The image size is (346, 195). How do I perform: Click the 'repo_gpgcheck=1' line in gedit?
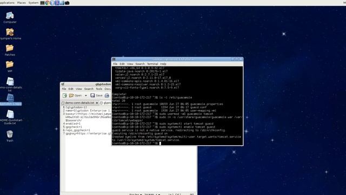click(x=78, y=130)
